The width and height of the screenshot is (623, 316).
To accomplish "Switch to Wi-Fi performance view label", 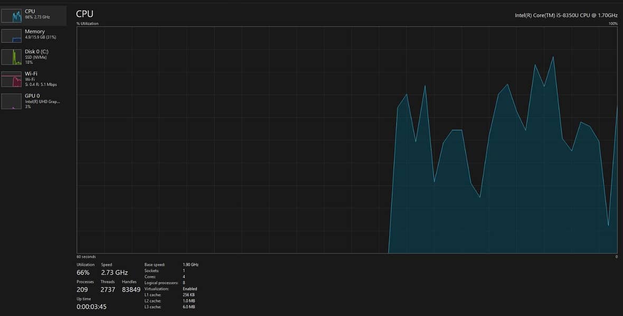I will tap(31, 74).
